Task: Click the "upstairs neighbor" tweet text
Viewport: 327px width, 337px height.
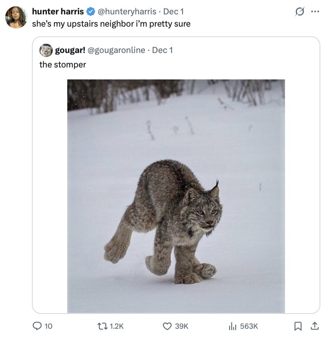Action: pos(111,24)
